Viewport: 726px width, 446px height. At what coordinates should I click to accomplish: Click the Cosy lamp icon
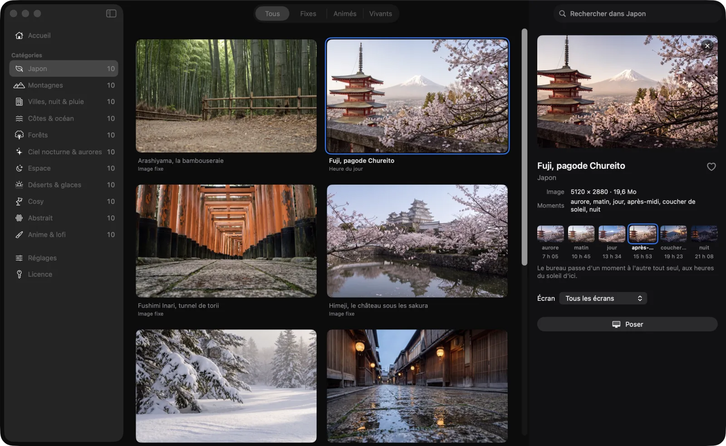(x=19, y=201)
